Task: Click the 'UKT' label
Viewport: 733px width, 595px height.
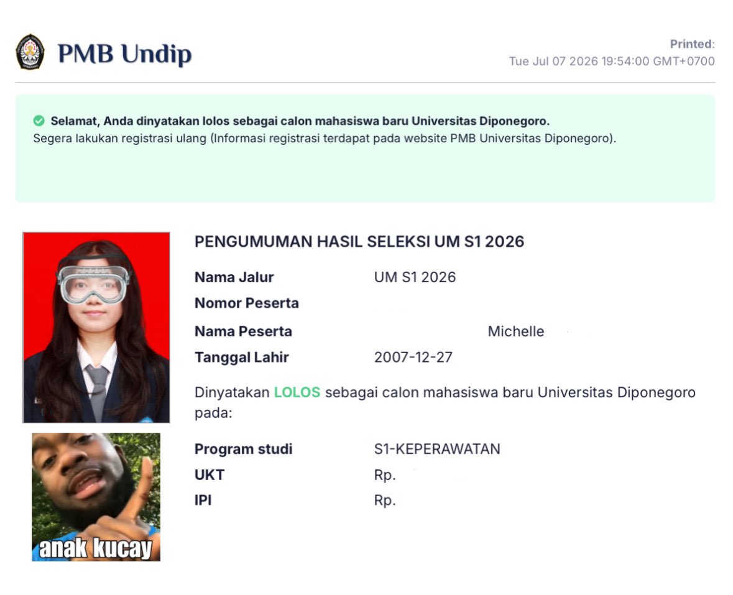Action: [210, 475]
